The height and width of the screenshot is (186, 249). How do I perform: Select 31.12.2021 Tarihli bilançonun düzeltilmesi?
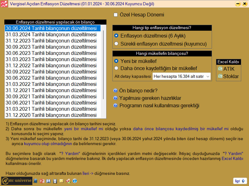tap(53, 90)
